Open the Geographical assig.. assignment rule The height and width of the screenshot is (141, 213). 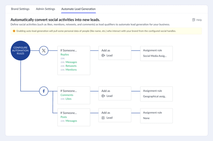(156, 94)
